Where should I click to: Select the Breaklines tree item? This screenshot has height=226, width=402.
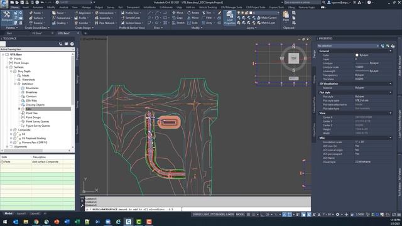click(31, 92)
